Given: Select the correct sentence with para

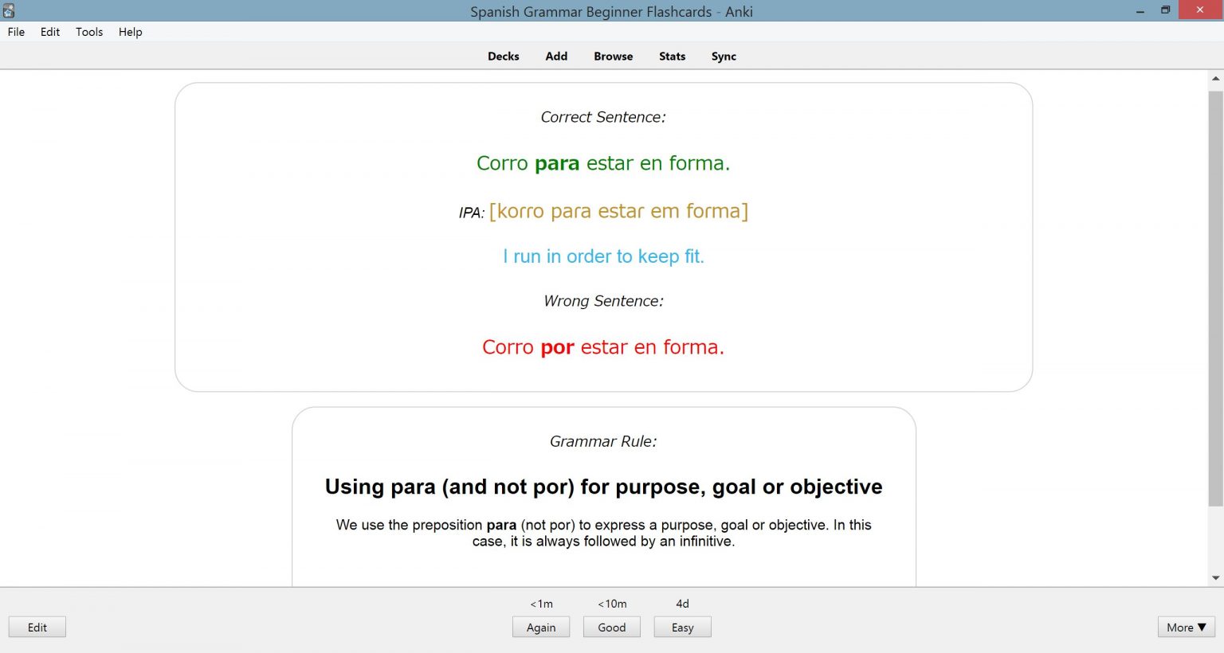Looking at the screenshot, I should tap(603, 162).
